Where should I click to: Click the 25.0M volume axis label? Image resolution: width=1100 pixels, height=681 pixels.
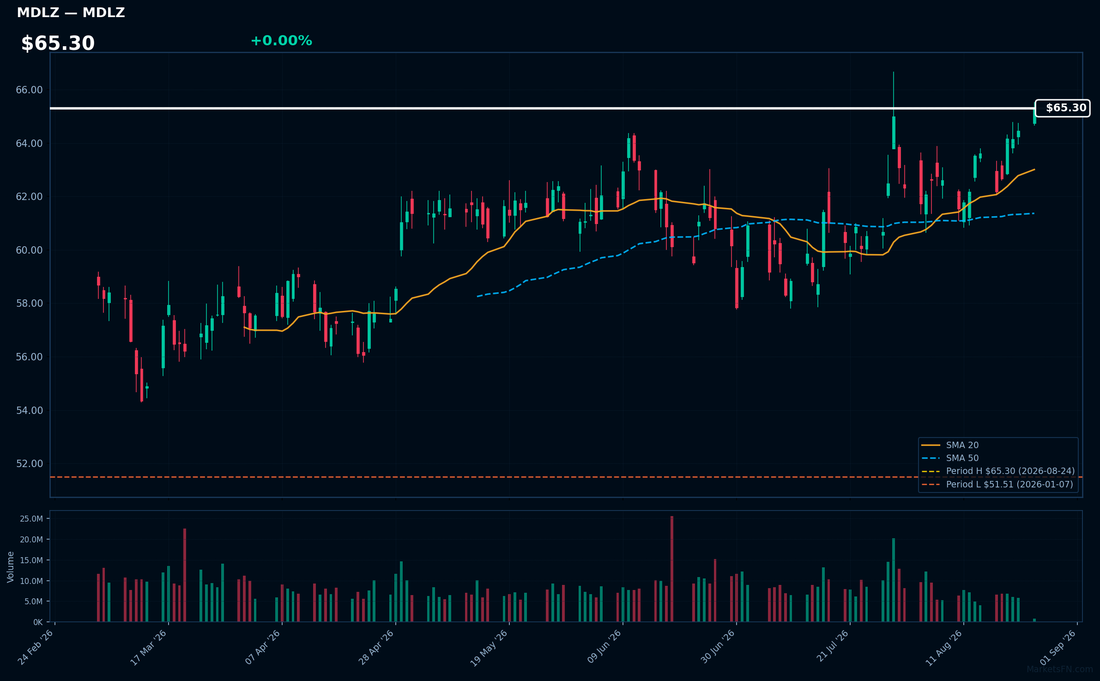[31, 519]
